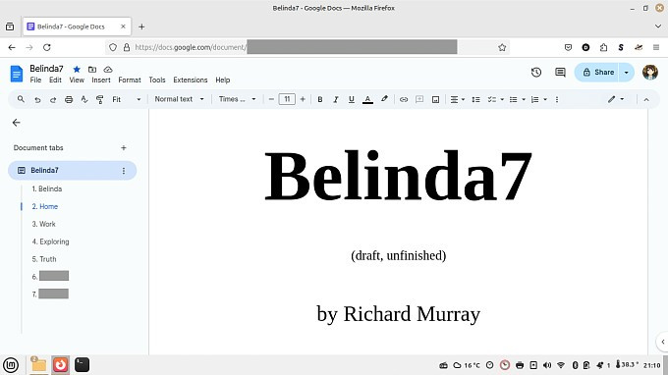Activate the paint format tool
The height and width of the screenshot is (375, 668).
99,99
